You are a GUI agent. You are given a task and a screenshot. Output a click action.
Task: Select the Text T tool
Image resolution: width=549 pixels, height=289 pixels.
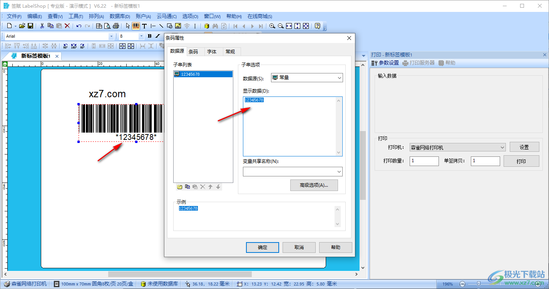144,26
